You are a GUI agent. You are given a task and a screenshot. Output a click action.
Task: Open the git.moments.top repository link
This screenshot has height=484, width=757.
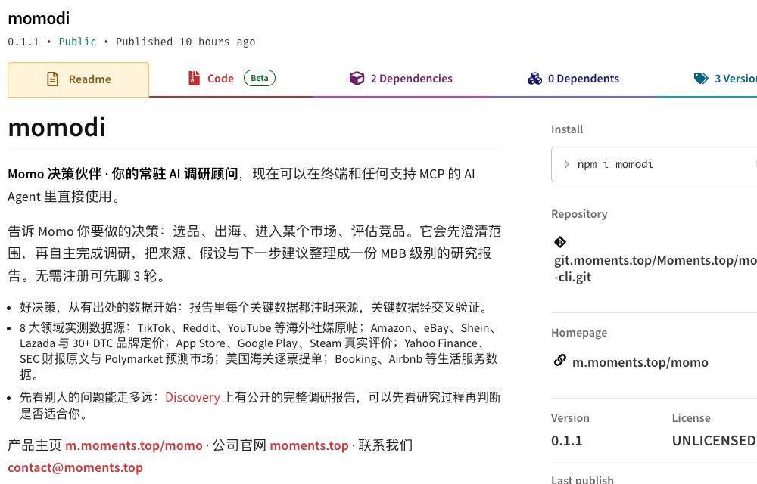point(655,268)
